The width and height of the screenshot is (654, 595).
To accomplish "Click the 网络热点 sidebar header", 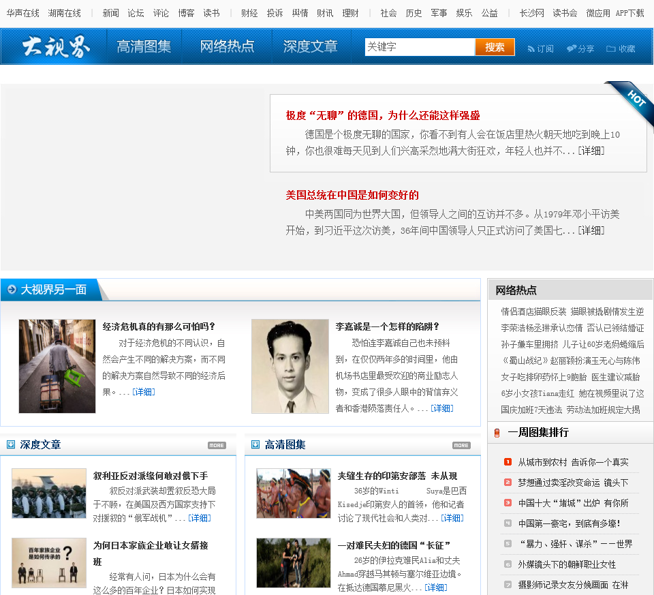I will pos(516,290).
